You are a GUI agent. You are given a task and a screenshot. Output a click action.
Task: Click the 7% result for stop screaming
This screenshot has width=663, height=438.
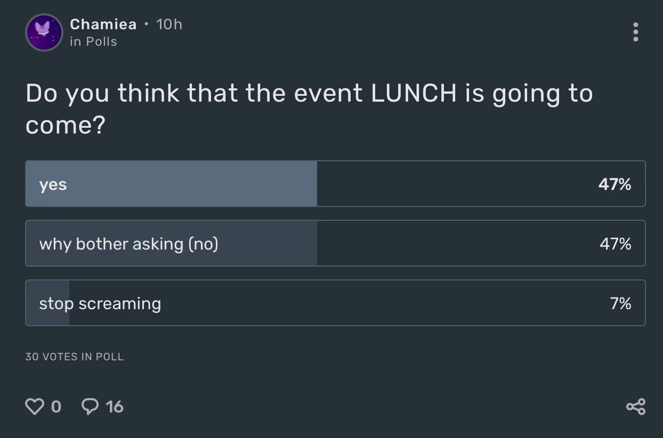click(x=620, y=303)
